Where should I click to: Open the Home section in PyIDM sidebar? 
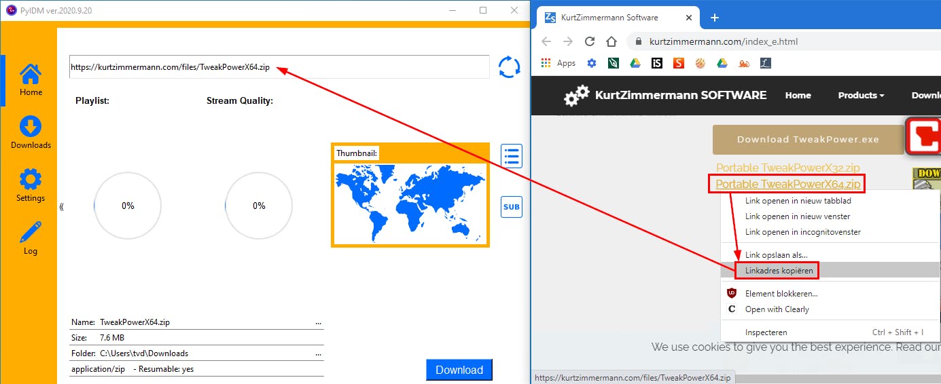31,80
